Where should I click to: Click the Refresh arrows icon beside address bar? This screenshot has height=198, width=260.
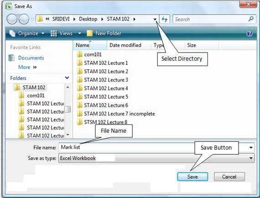point(165,19)
